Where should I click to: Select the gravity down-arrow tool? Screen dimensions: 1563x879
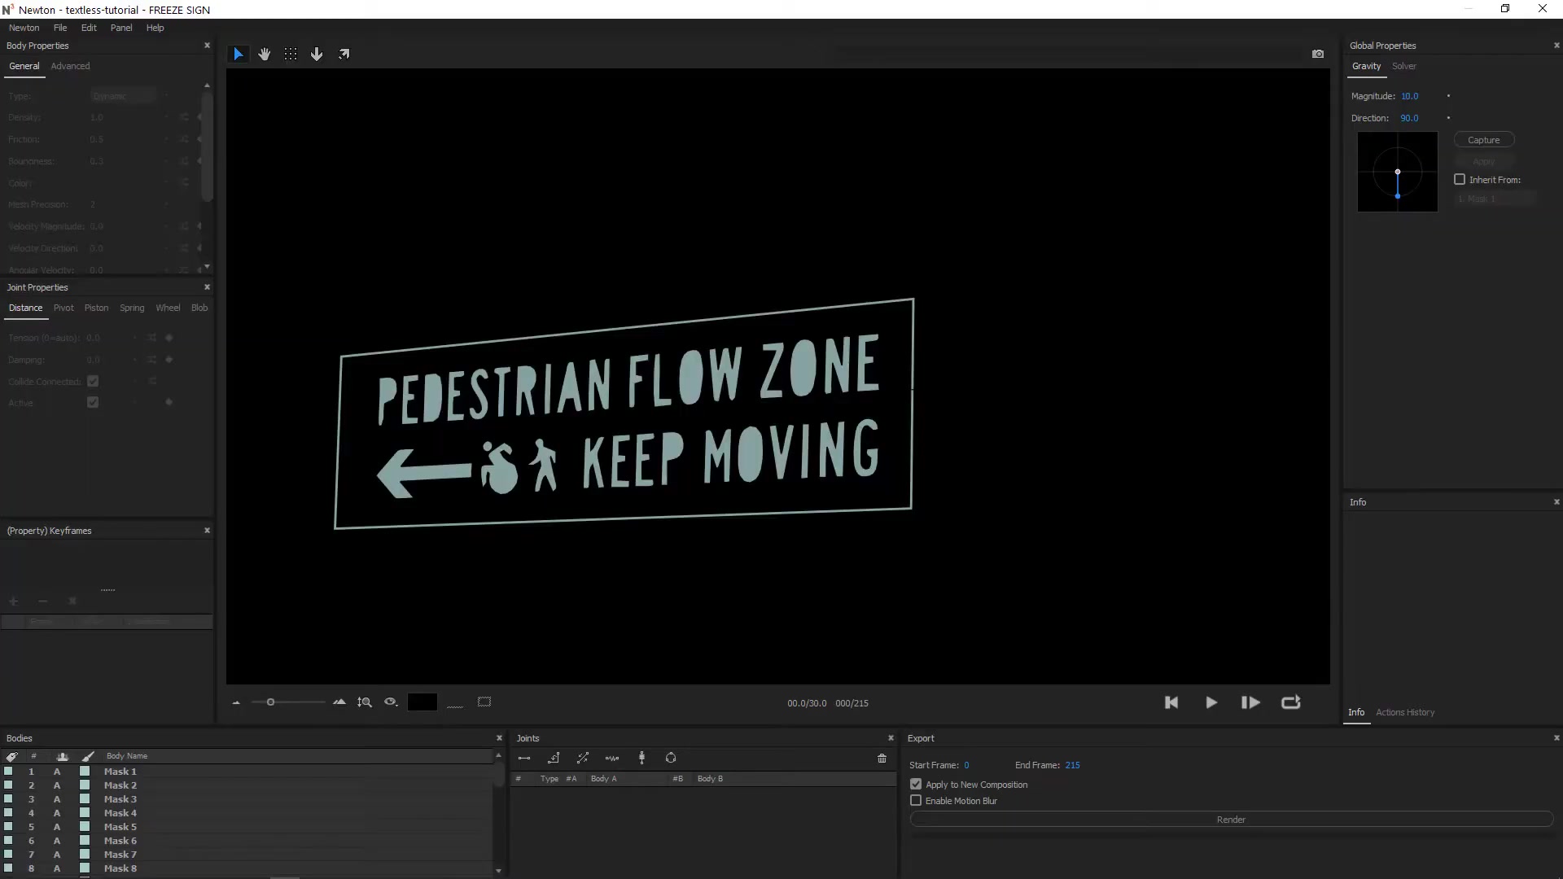tap(317, 54)
